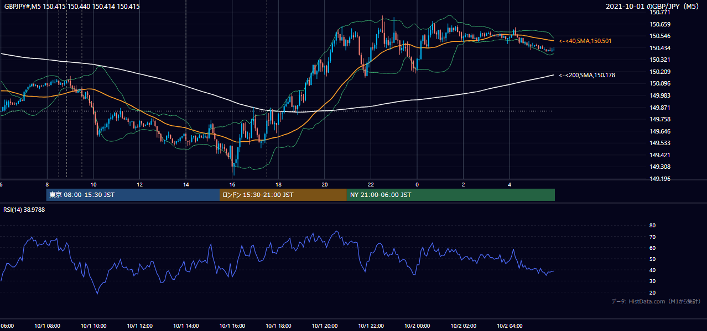Click the 200,SMA,150.178 label

587,75
